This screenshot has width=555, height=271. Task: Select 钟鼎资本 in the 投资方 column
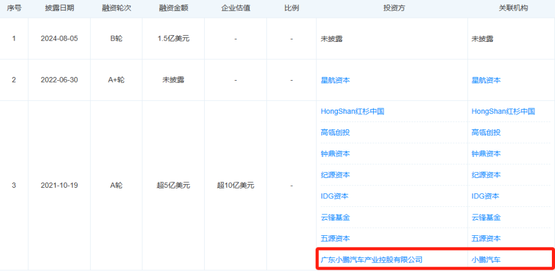[x=335, y=153]
